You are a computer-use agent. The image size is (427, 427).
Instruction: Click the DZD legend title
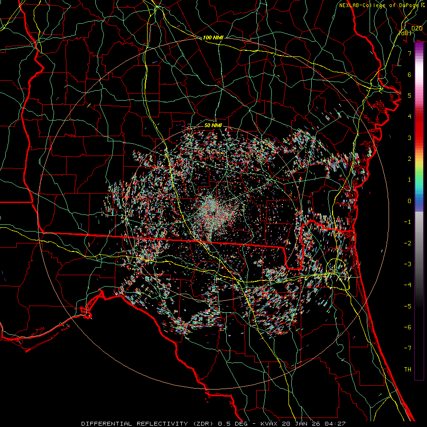click(417, 28)
